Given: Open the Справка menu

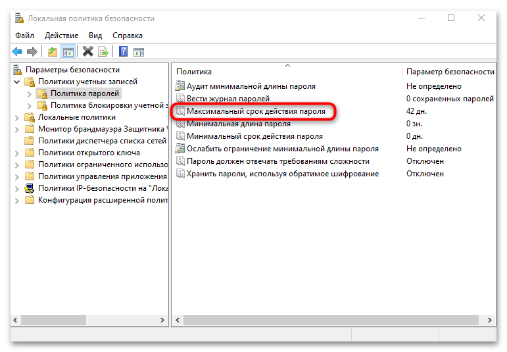Looking at the screenshot, I should click(x=128, y=36).
